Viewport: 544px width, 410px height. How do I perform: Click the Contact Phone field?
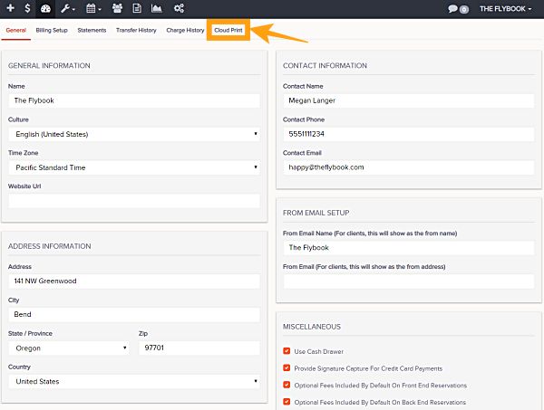[x=409, y=134]
